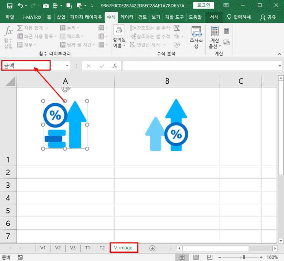Screen dimensions: 284x261
Task: Click the camera icon in quick access toolbar
Action: click(45, 6)
